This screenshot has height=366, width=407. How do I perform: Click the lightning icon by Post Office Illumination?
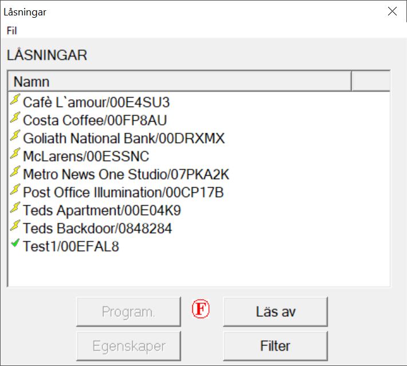(x=15, y=191)
